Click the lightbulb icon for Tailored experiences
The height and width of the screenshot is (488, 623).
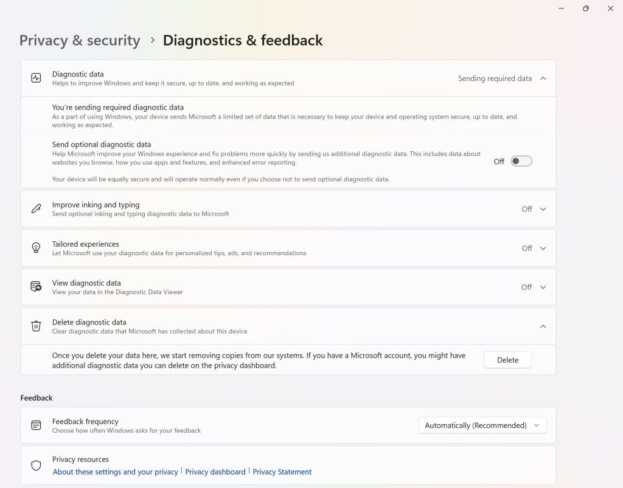tap(36, 248)
